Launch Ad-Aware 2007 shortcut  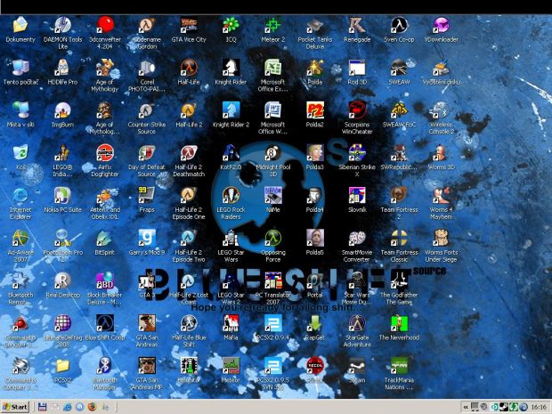click(20, 239)
